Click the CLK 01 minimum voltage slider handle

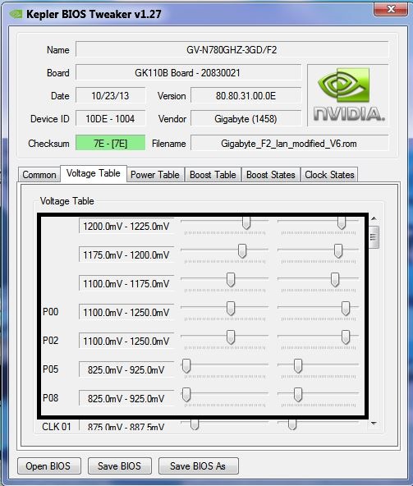click(x=195, y=424)
